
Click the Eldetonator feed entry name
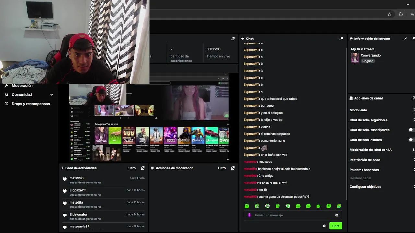coord(78,214)
